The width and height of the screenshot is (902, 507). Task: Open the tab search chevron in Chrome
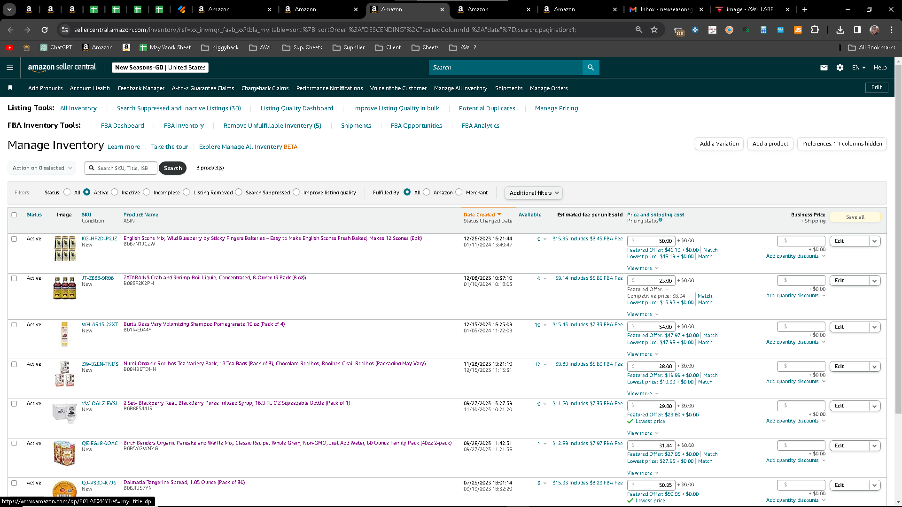coord(9,9)
